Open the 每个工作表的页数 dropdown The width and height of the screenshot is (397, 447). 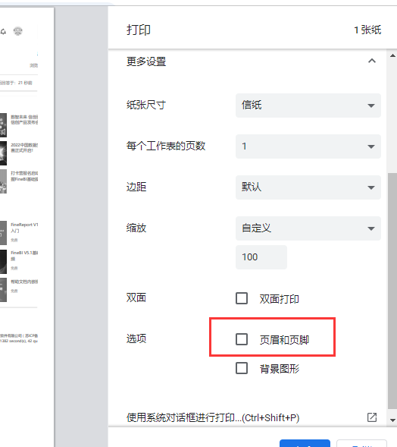point(308,146)
